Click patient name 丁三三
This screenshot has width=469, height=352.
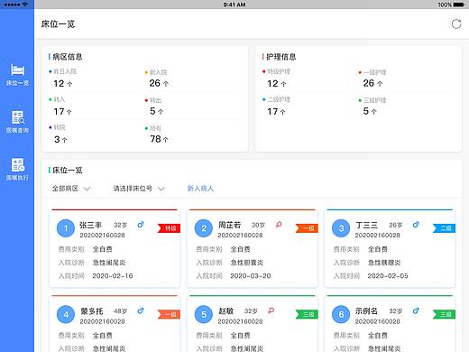point(366,225)
